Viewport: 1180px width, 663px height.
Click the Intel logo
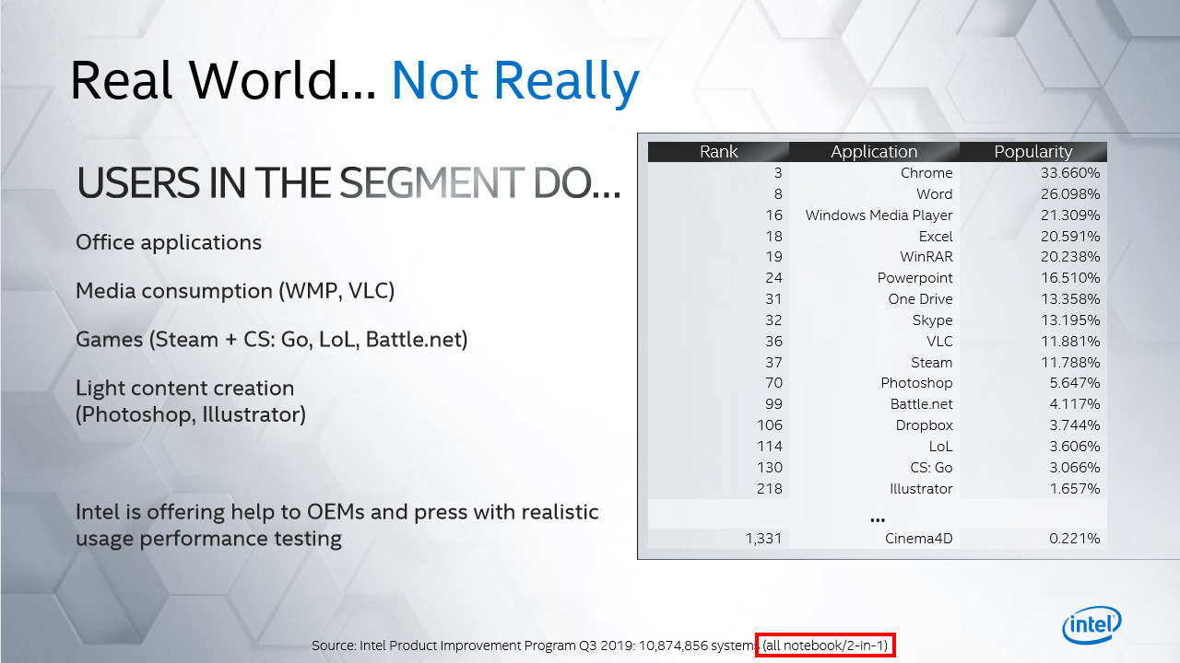(1091, 625)
